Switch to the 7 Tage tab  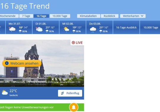[x=26, y=16]
